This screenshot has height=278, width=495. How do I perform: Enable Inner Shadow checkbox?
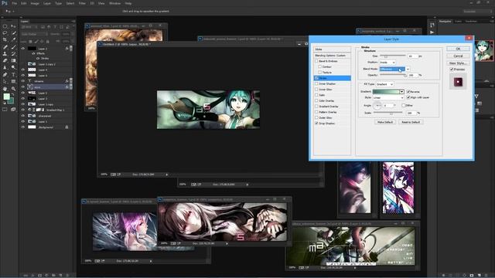(x=316, y=83)
